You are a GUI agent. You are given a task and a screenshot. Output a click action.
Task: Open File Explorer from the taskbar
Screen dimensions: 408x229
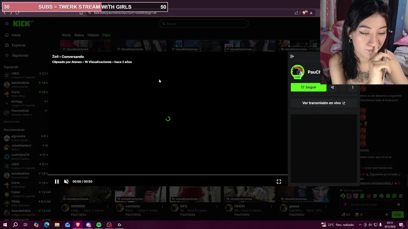click(x=57, y=225)
